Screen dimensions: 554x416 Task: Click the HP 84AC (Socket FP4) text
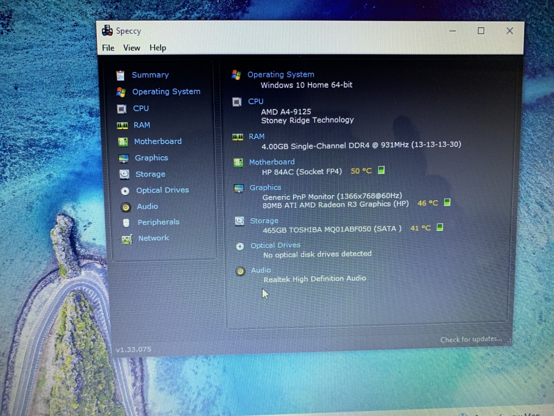(302, 172)
